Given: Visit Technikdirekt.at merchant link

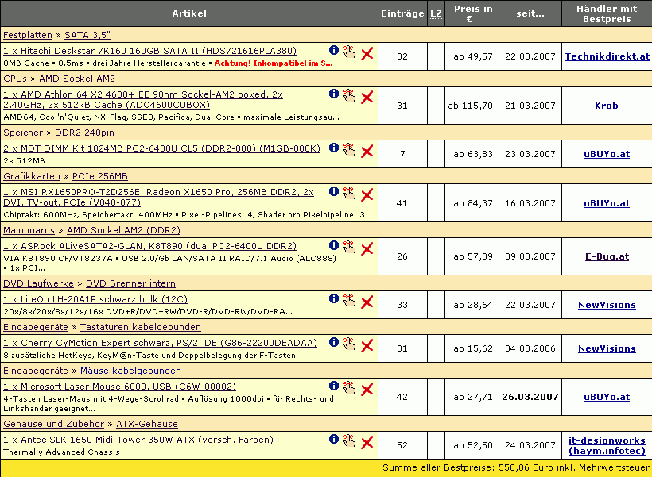Looking at the screenshot, I should pyautogui.click(x=607, y=56).
